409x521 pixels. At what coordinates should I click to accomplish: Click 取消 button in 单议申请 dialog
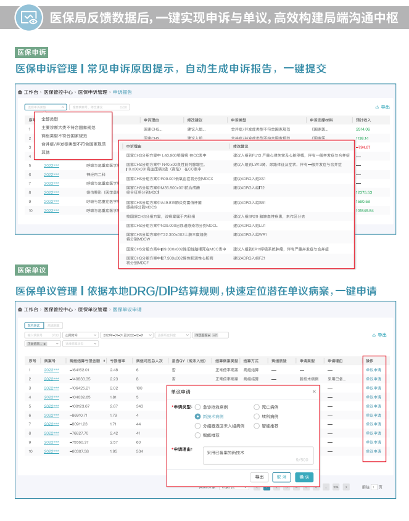pos(281,477)
